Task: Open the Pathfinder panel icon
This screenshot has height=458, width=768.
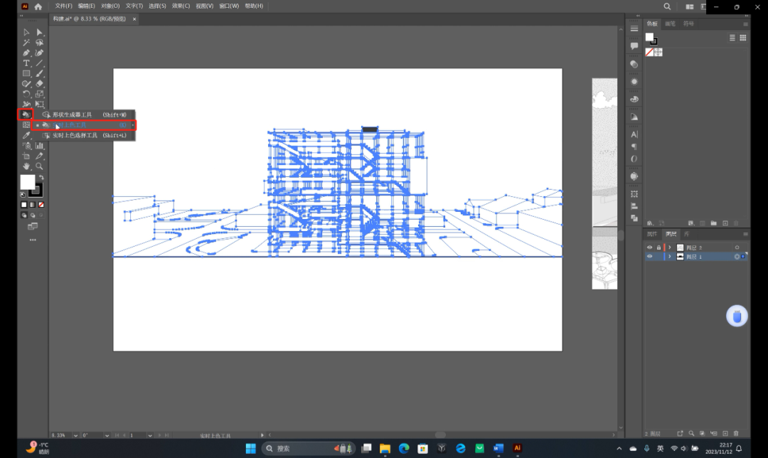Action: coord(634,218)
